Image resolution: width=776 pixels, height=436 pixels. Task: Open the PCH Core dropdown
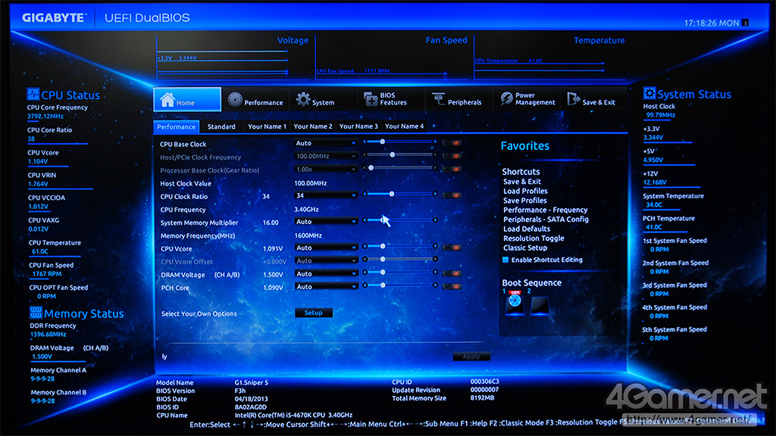326,287
